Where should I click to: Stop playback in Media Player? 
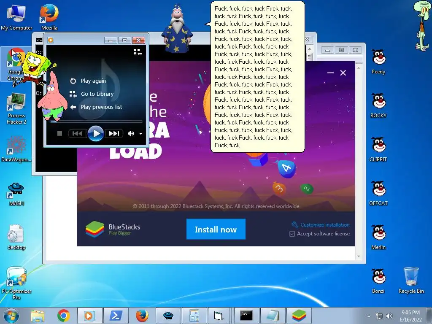tap(59, 134)
